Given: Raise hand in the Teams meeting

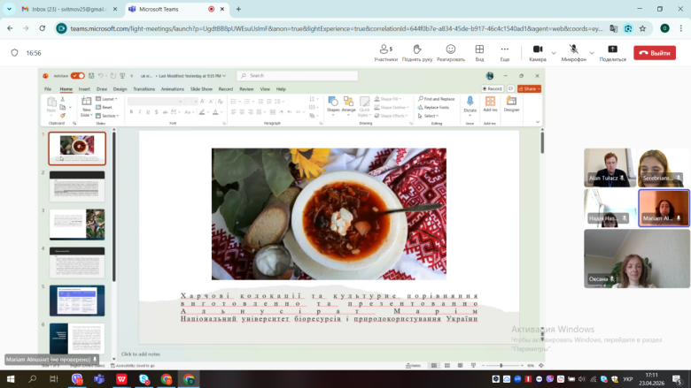Looking at the screenshot, I should pos(417,53).
